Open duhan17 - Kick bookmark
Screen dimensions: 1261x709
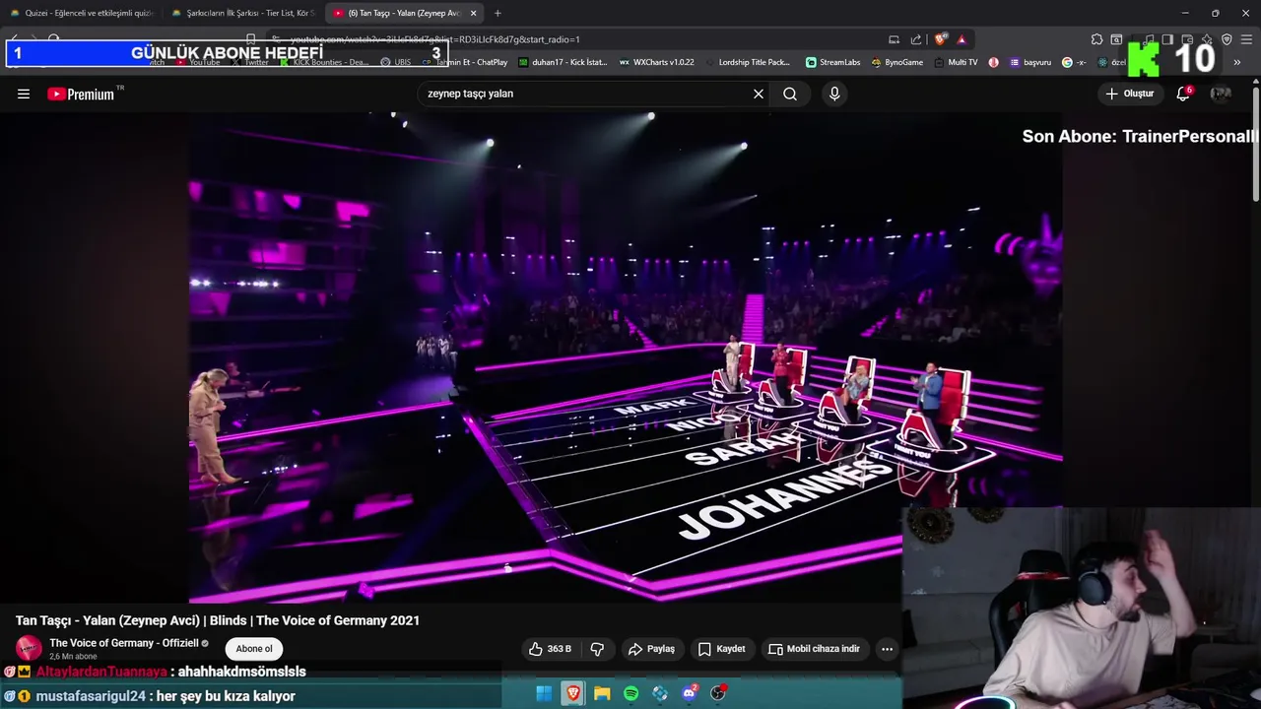tap(564, 62)
